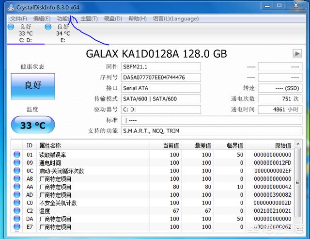Click status orb for 温度 attribute row
310x239 pixels.
(x=17, y=211)
